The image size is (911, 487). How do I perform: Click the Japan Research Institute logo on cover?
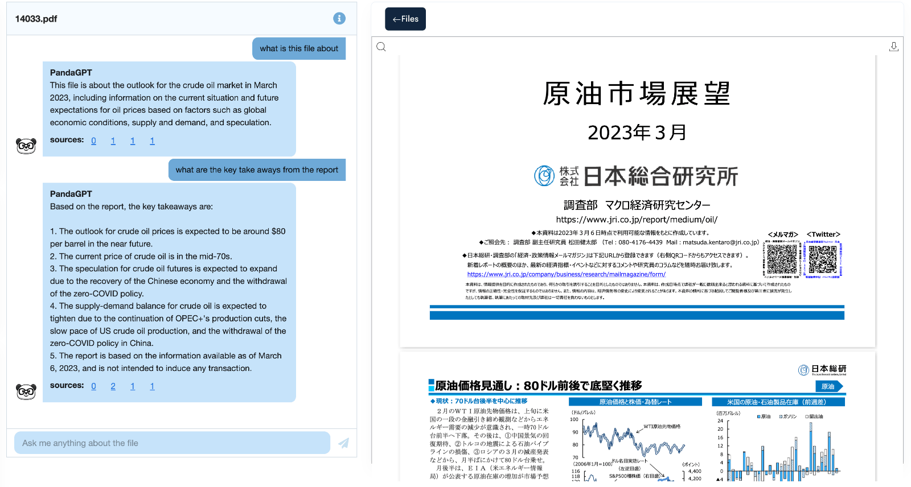pyautogui.click(x=636, y=176)
